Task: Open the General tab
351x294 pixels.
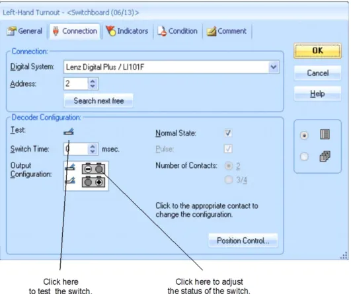Action: coord(24,31)
